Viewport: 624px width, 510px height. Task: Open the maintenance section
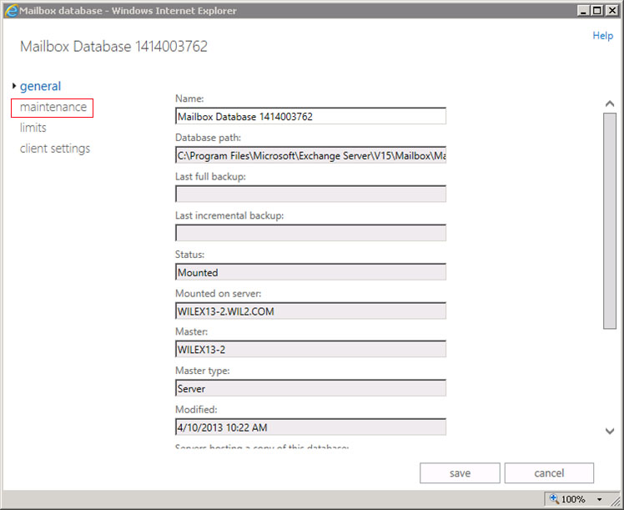coord(53,107)
